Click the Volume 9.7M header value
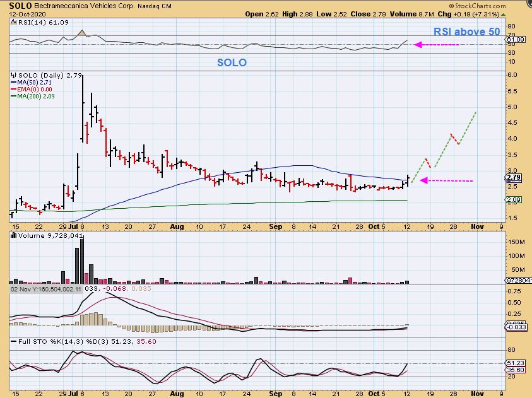 pyautogui.click(x=412, y=15)
